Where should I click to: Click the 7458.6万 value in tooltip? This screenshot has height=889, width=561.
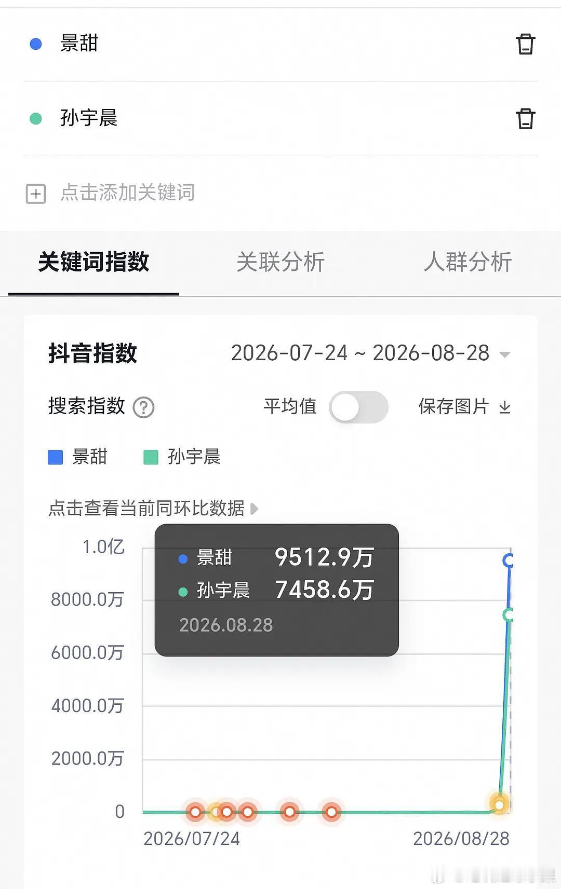click(x=325, y=590)
